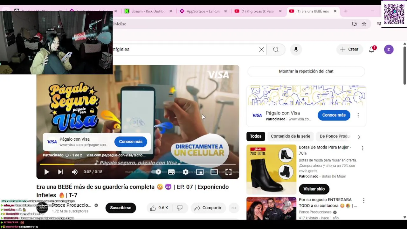Play the video with the play button

[47, 172]
